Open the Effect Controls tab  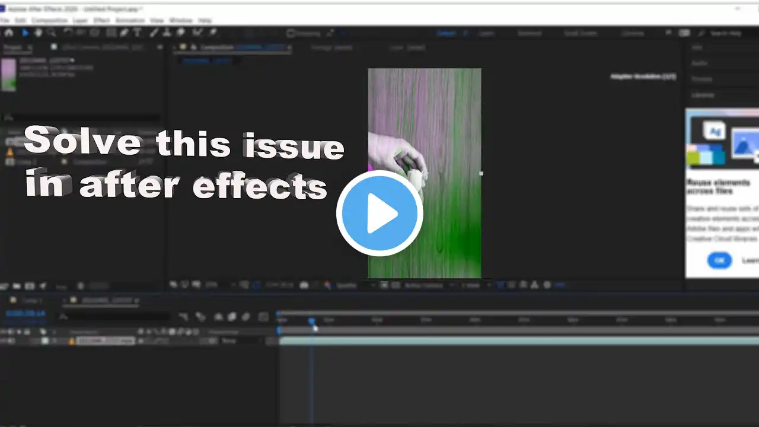[x=103, y=47]
